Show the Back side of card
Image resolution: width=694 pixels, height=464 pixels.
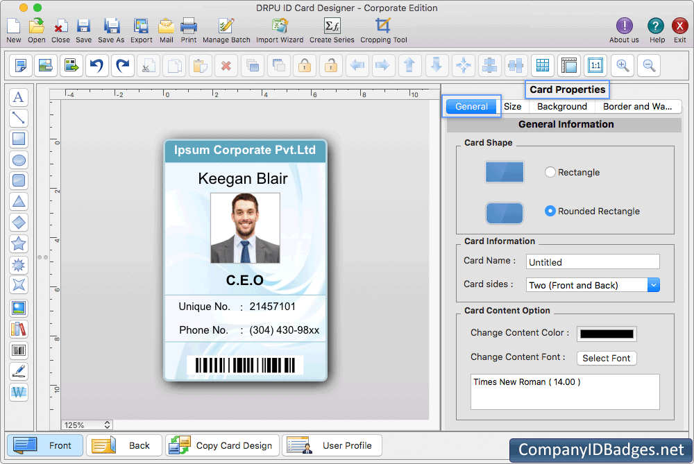tap(124, 445)
